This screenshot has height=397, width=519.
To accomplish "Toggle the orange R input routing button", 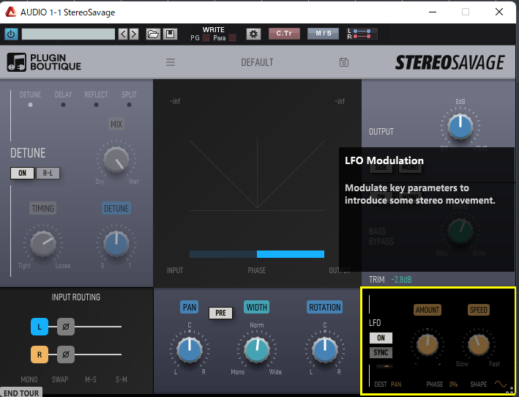I will [x=40, y=355].
